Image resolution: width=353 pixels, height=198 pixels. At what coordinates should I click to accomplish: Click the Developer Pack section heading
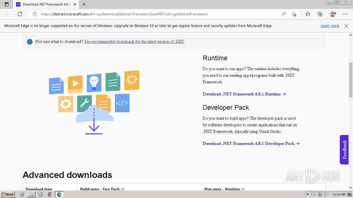tap(226, 108)
